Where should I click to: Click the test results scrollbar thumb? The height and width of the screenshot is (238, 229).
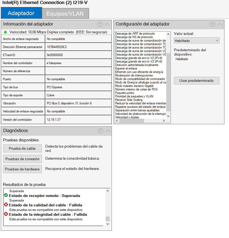(x=108, y=219)
